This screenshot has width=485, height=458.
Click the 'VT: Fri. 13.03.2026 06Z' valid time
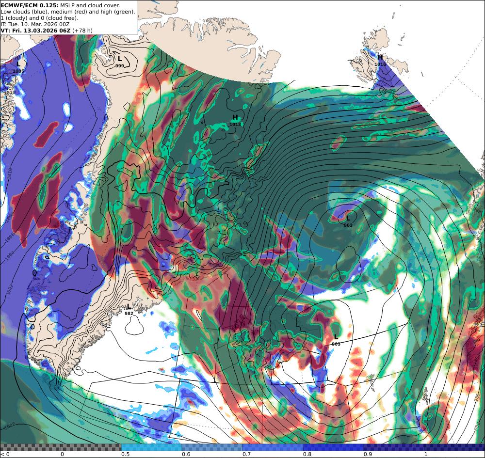[x=35, y=31]
